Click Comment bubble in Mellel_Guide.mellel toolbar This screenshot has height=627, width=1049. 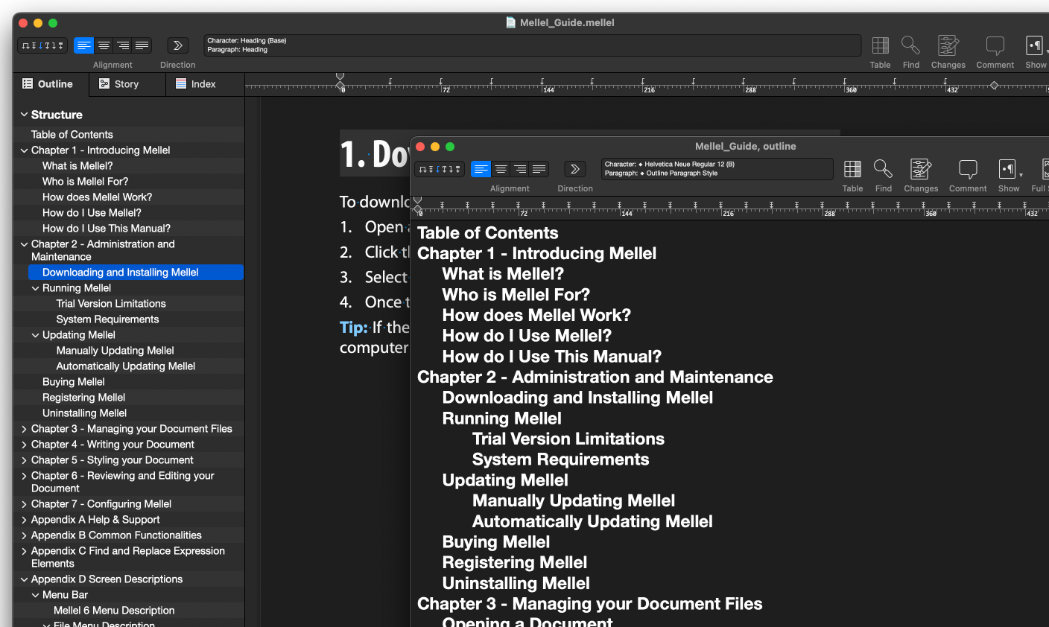click(x=995, y=45)
